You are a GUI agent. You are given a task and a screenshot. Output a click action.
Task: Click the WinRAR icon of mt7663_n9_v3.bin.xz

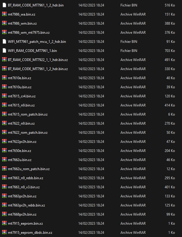coord(4,187)
